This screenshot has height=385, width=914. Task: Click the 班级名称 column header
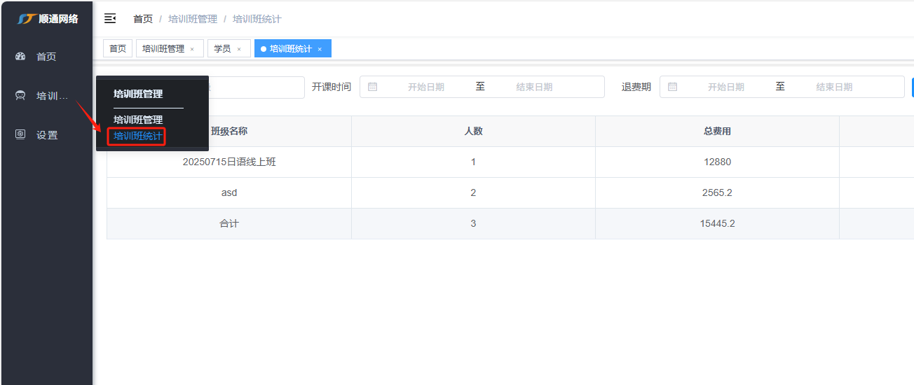point(229,131)
